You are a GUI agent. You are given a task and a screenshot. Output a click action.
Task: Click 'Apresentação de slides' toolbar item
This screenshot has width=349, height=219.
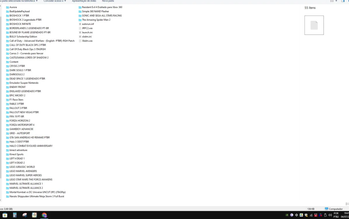coord(84,1)
